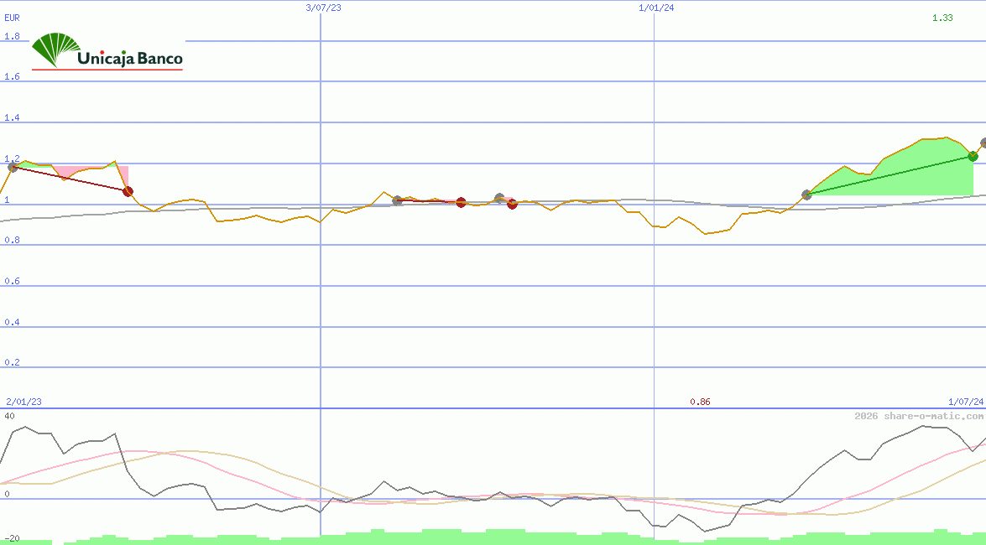Expand the EUR currency label selector
This screenshot has height=545, width=986.
11,17
